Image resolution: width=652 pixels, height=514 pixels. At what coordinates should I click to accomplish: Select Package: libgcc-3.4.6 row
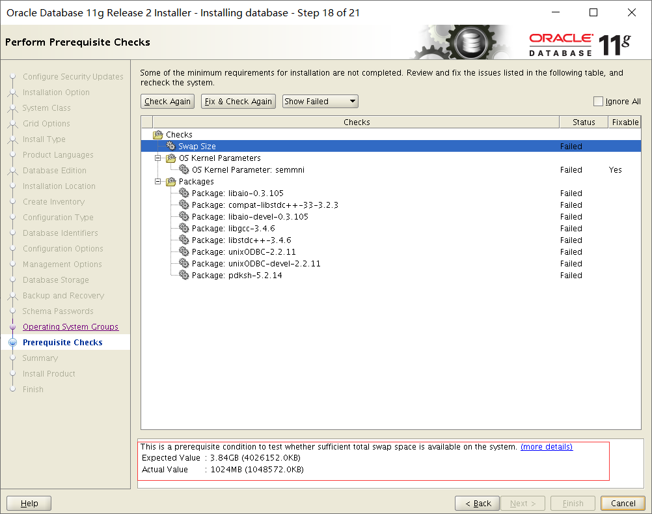(391, 228)
